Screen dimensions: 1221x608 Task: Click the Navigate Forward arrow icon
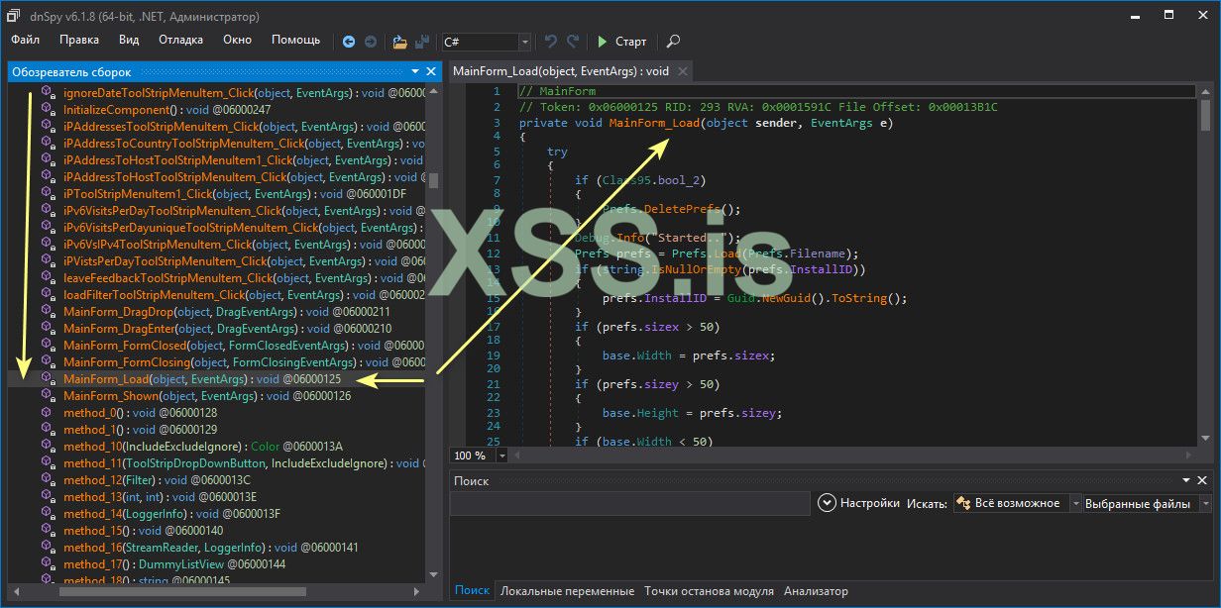click(371, 42)
